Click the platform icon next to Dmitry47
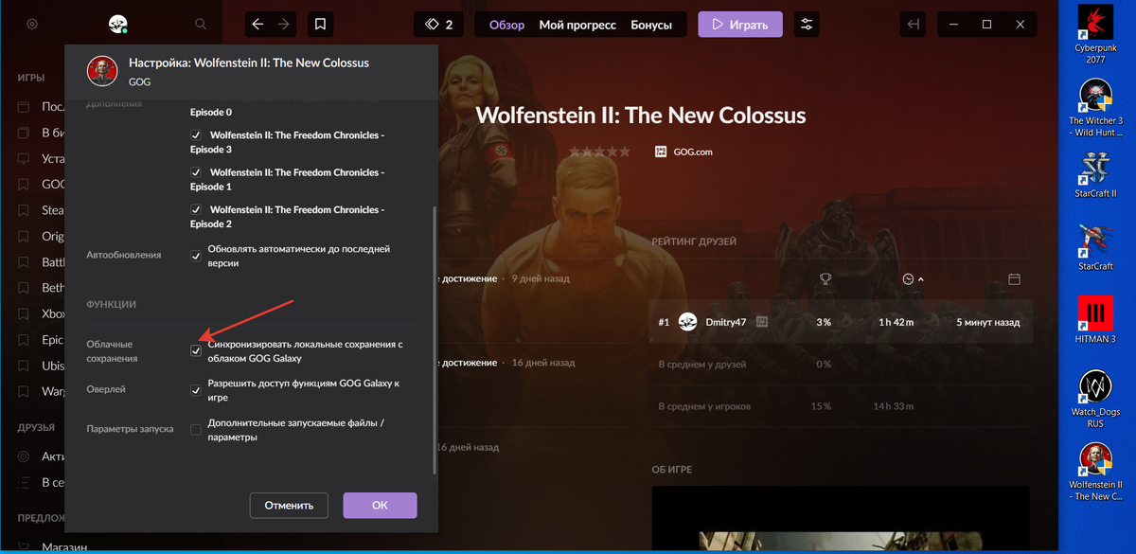 click(x=762, y=322)
